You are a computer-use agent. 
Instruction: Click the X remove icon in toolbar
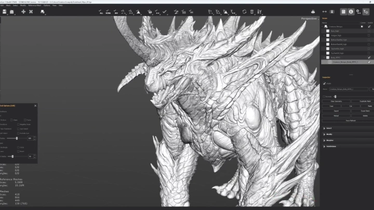[31, 11]
